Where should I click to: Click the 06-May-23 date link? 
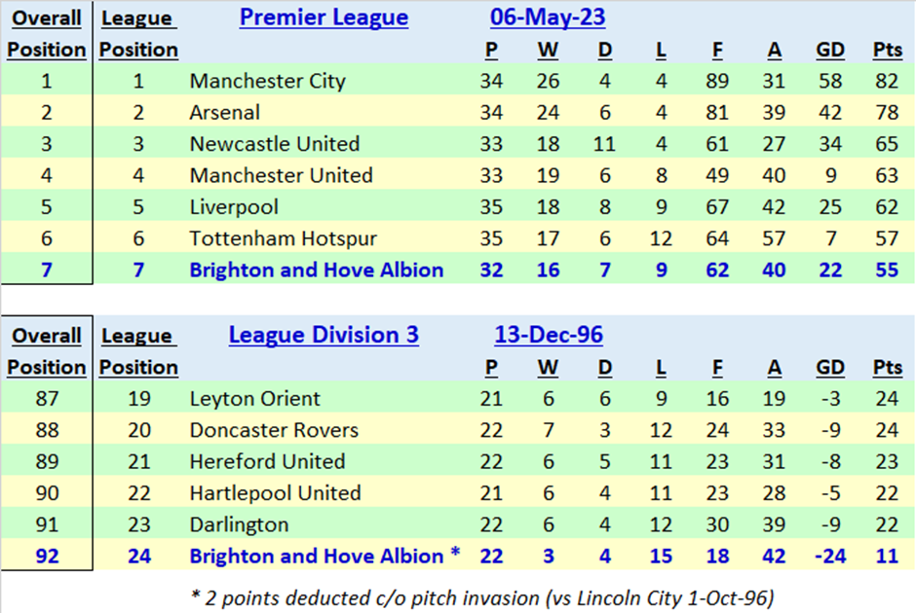pos(548,18)
